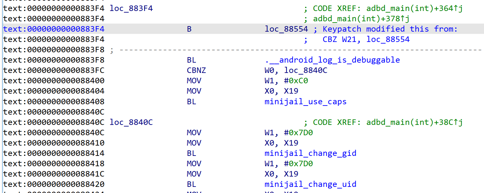Click address 000000000008841C
The image size is (484, 193).
(66, 174)
